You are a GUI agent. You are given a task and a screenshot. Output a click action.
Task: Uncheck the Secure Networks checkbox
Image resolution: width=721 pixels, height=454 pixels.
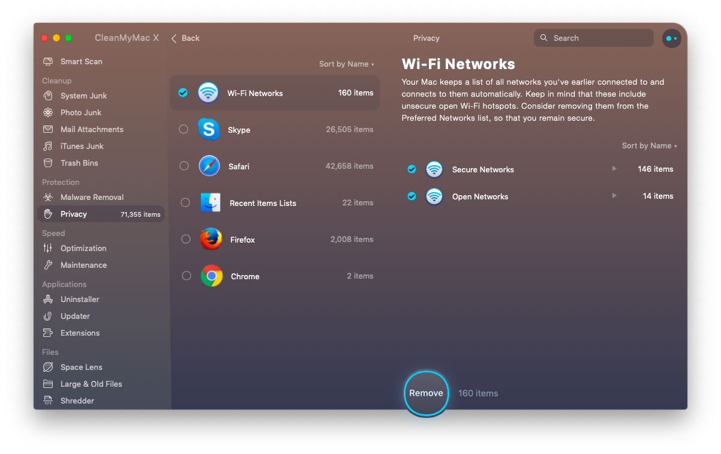click(x=411, y=169)
